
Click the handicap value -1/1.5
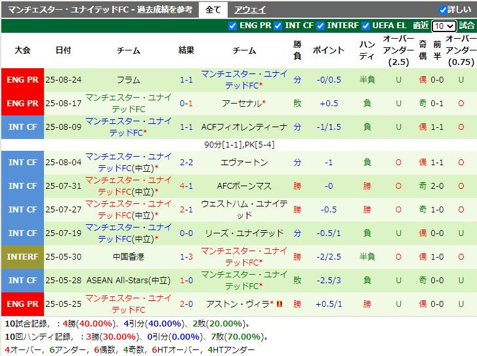pyautogui.click(x=329, y=127)
